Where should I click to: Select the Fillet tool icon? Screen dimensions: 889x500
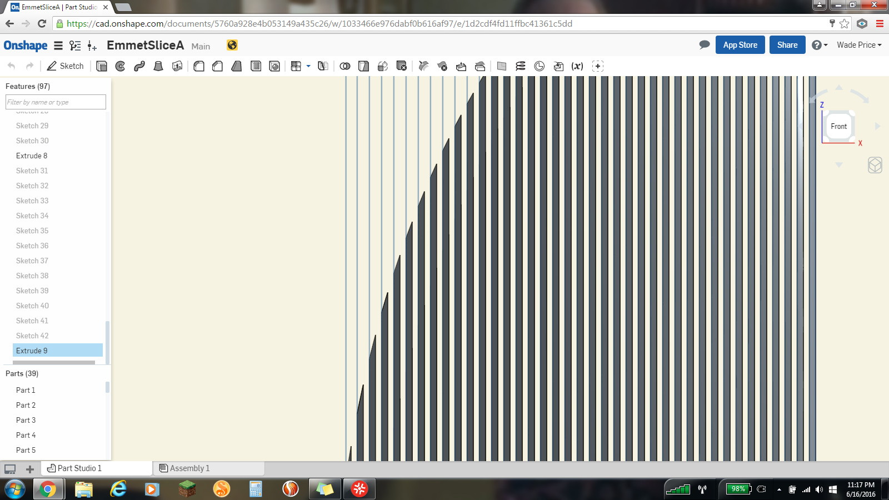[x=199, y=66]
